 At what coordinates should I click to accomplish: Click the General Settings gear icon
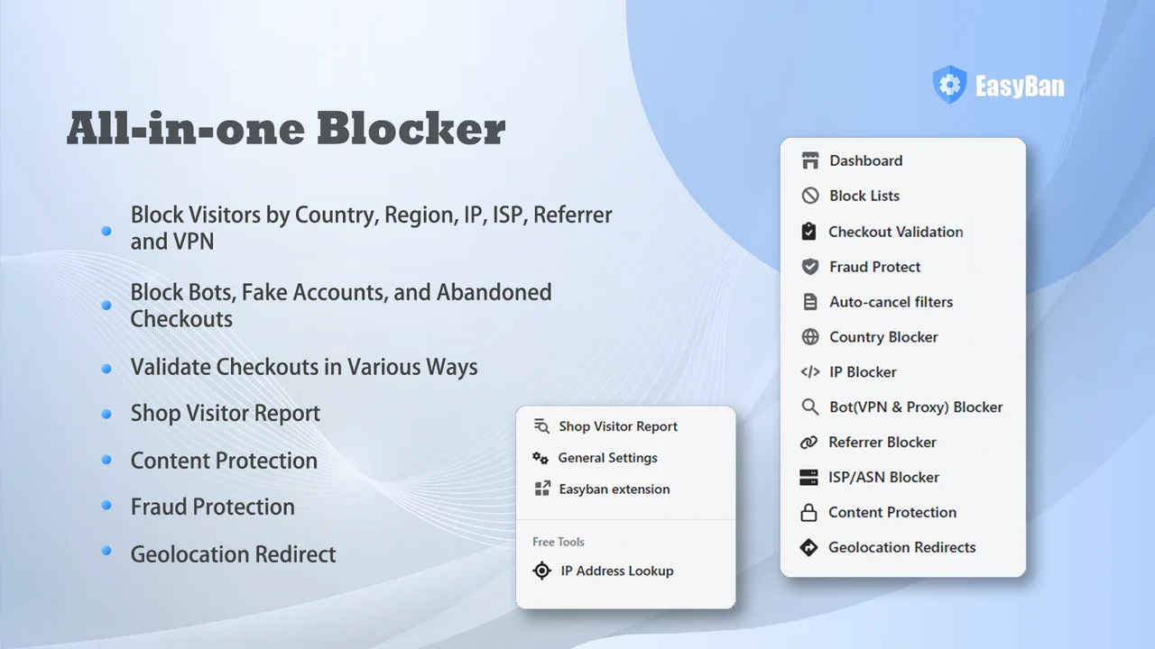coord(541,458)
